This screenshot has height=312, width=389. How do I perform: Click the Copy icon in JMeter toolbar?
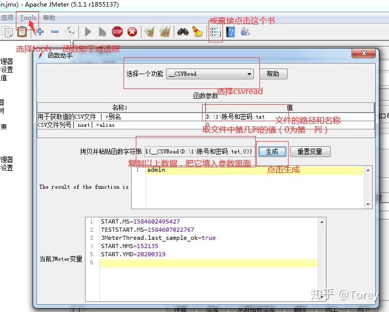click(7, 32)
